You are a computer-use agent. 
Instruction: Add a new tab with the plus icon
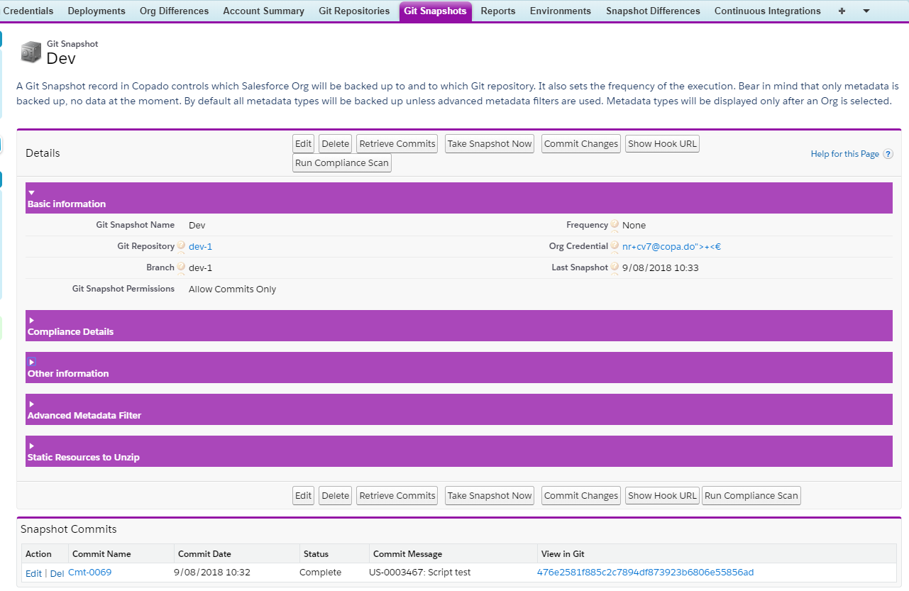[842, 11]
